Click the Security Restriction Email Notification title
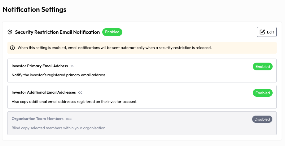285x146 pixels. coord(57,32)
